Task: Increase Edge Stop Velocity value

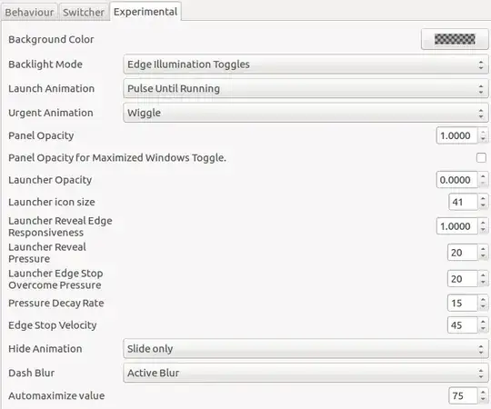Action: click(483, 322)
